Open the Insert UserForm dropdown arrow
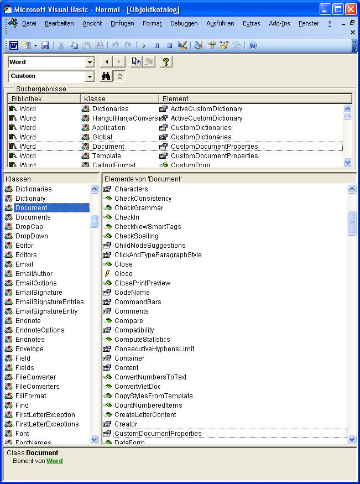This screenshot has width=360, height=484. pos(35,46)
